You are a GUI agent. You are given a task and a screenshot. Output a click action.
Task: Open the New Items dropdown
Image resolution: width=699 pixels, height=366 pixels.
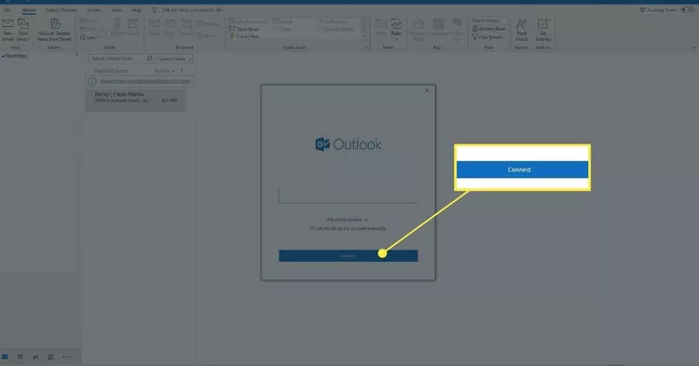(x=23, y=30)
